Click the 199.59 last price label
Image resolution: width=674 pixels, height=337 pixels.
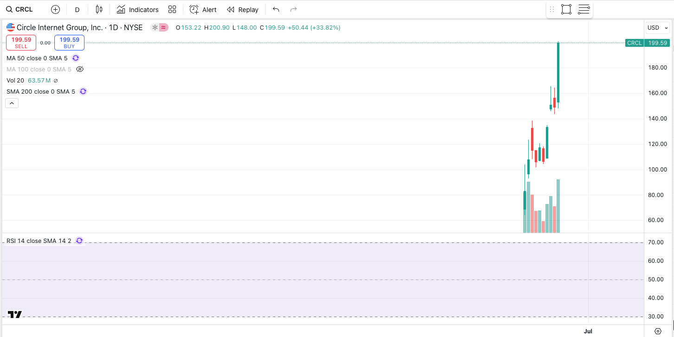[658, 43]
